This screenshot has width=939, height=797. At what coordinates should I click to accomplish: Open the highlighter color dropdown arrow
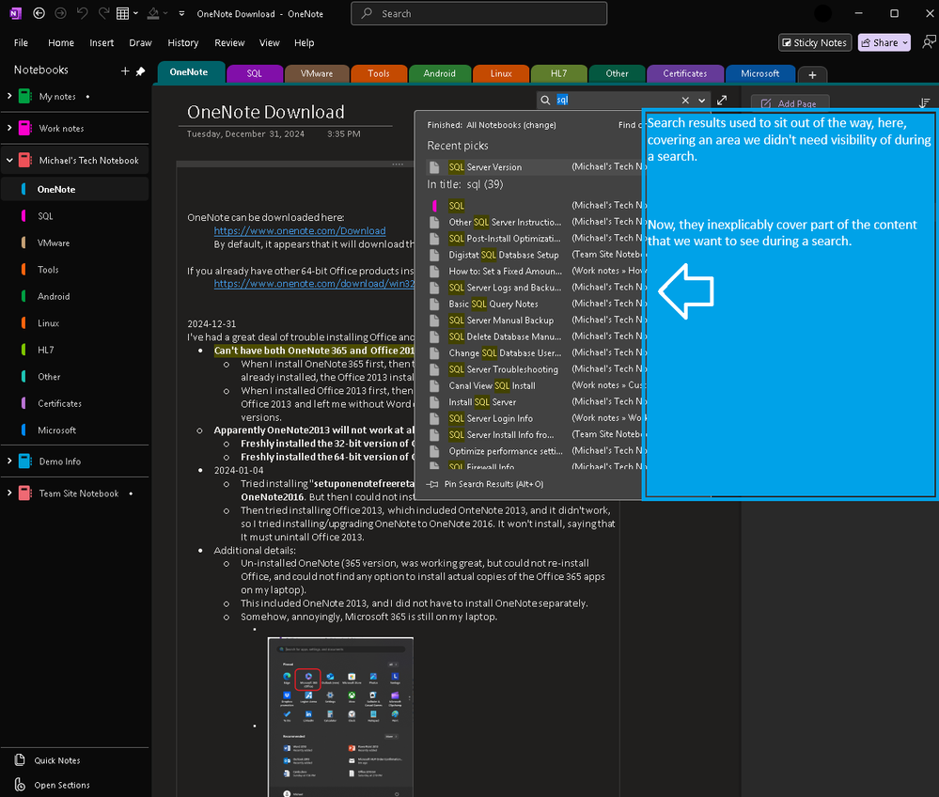165,13
